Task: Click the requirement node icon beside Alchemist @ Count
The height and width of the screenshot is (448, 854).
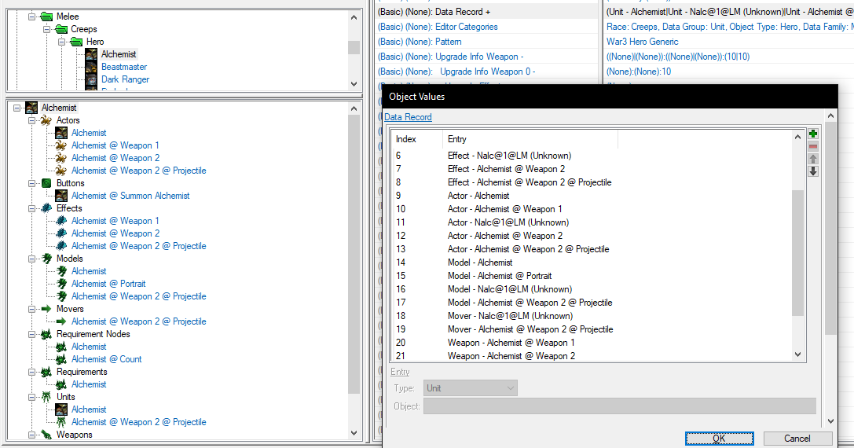Action: click(x=61, y=359)
